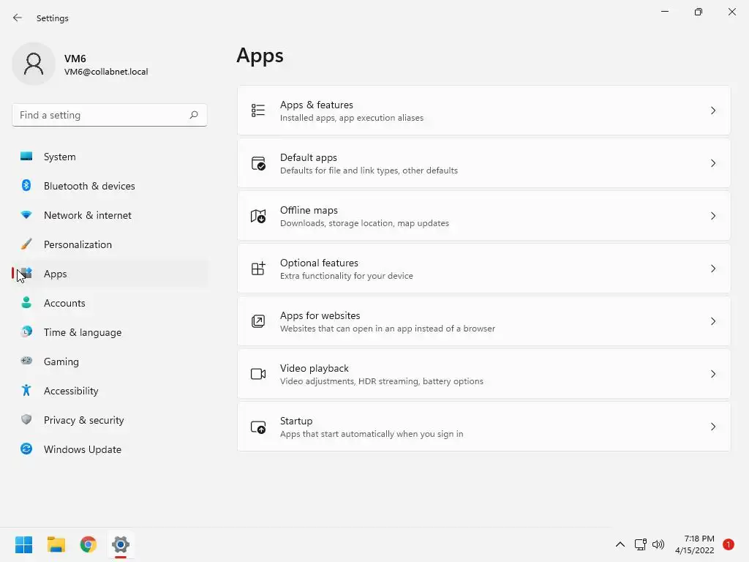
Task: Click the search magnifier icon
Action: [x=194, y=115]
